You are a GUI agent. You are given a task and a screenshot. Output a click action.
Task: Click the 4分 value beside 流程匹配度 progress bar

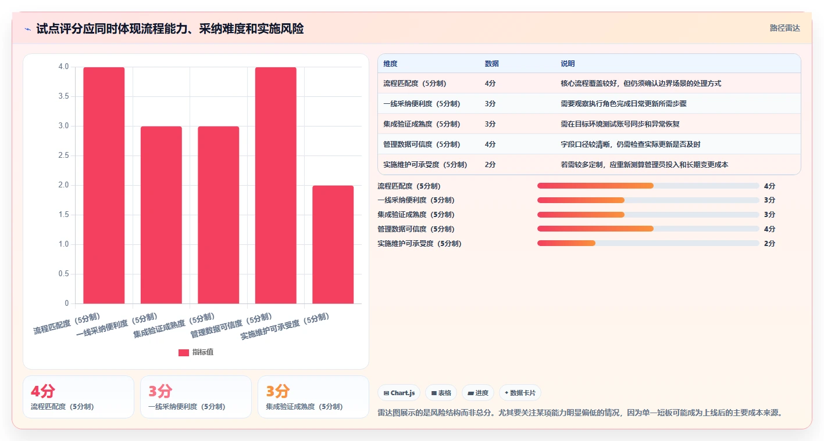(769, 186)
